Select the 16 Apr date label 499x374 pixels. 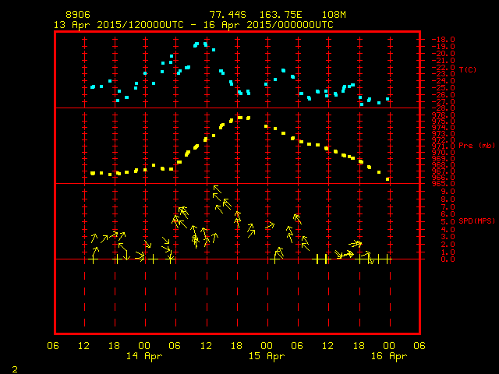(389, 356)
